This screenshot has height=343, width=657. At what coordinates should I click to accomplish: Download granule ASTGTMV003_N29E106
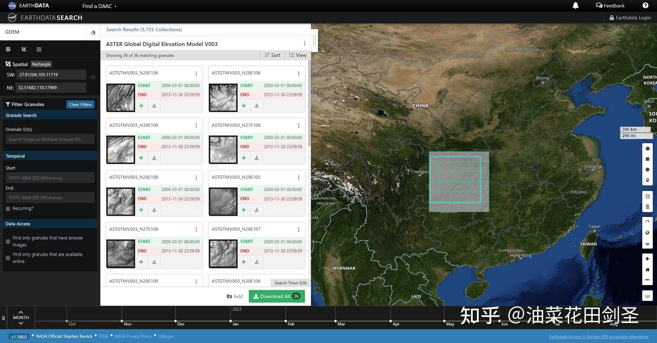point(154,106)
